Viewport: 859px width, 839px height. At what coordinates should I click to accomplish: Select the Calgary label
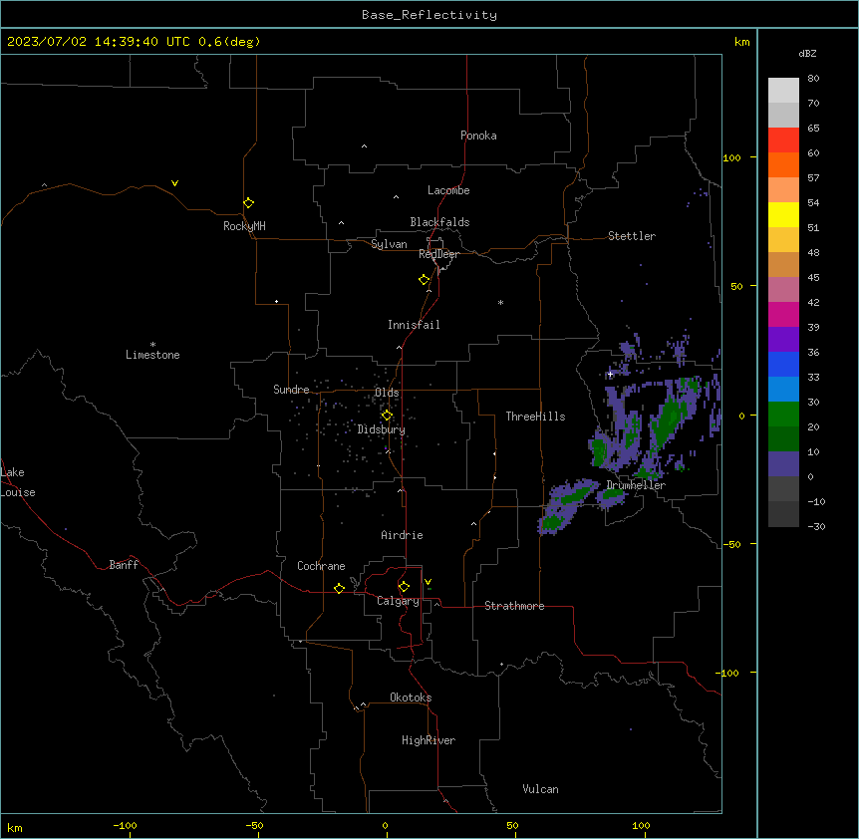click(x=399, y=601)
